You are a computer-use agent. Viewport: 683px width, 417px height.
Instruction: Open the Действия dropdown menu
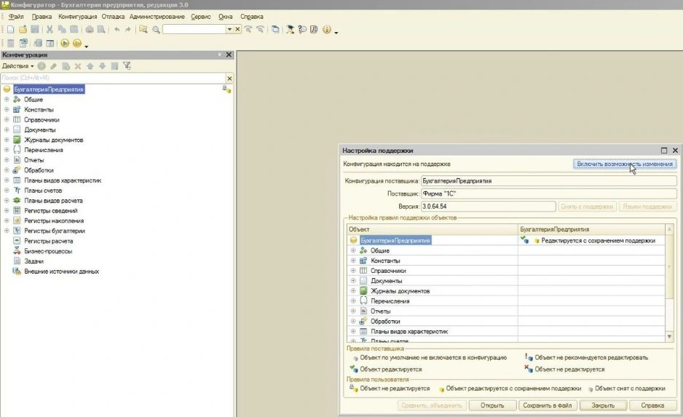click(17, 66)
